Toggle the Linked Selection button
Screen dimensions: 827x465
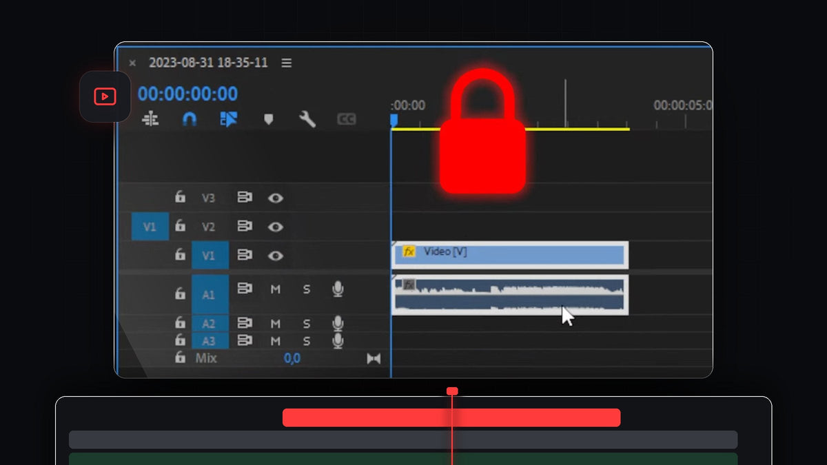tap(228, 119)
